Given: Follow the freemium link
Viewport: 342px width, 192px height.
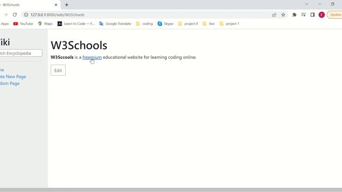Looking at the screenshot, I should pyautogui.click(x=92, y=57).
